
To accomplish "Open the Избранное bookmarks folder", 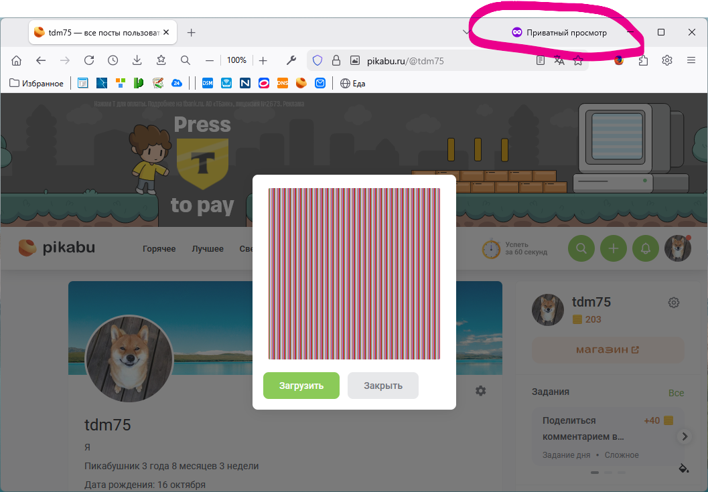I will 37,84.
